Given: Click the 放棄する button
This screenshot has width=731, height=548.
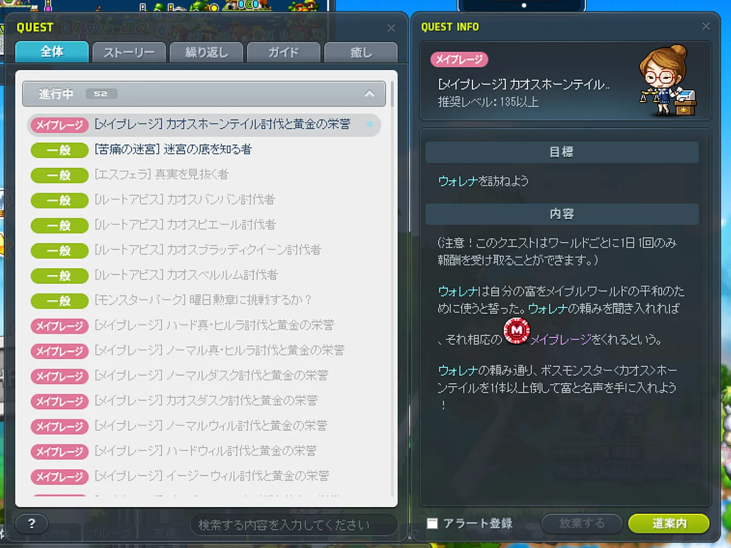Looking at the screenshot, I should point(582,524).
